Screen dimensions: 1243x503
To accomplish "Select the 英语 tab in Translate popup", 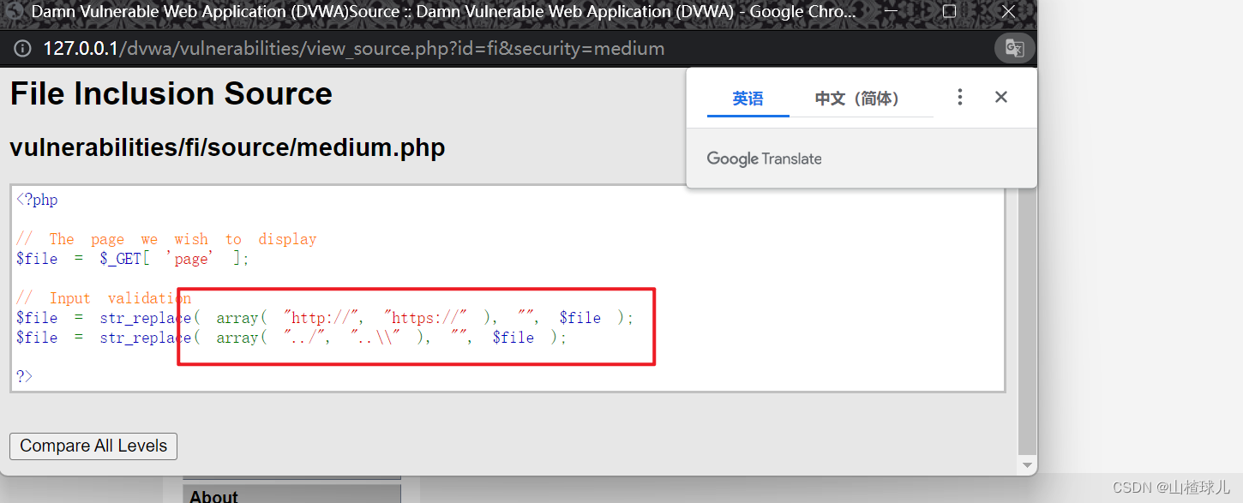I will click(748, 99).
